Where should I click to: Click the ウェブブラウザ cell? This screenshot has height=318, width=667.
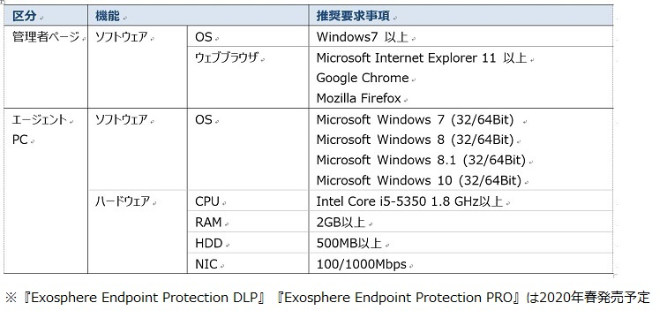[248, 77]
